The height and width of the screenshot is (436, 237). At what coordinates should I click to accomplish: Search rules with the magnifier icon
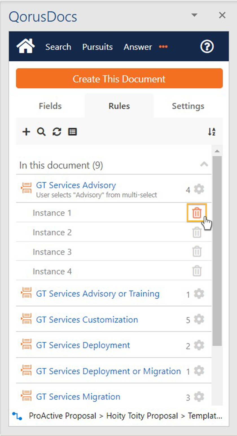coord(41,132)
